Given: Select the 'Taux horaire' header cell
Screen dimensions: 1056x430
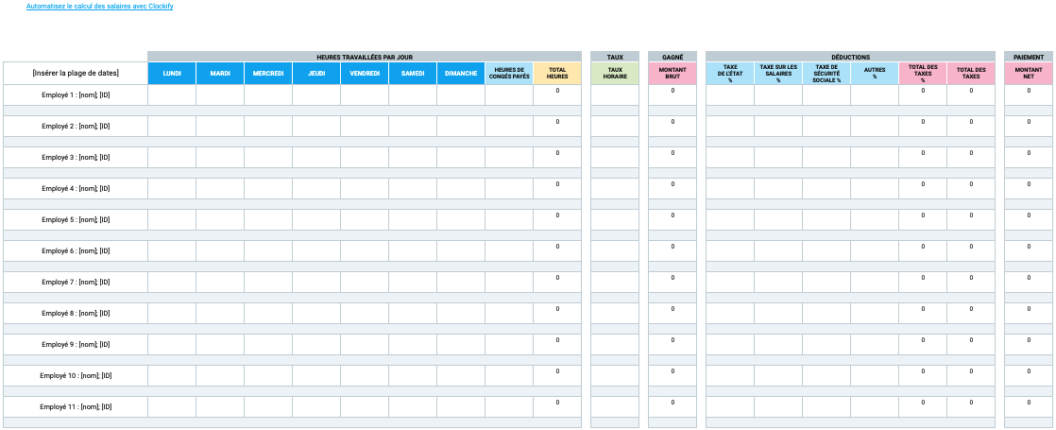Looking at the screenshot, I should [615, 74].
